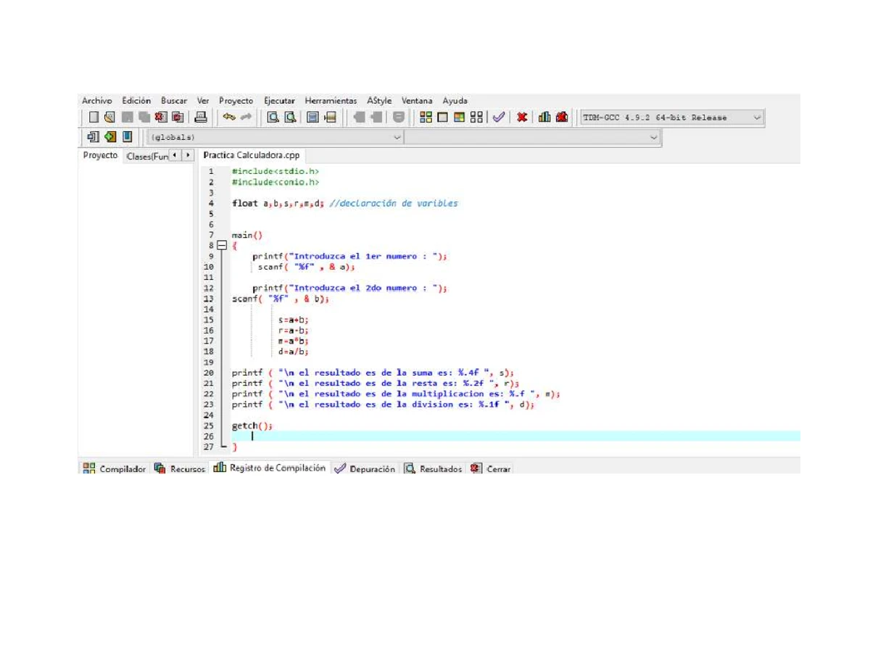Open the Ayuda menu
The image size is (870, 672).
click(x=455, y=101)
